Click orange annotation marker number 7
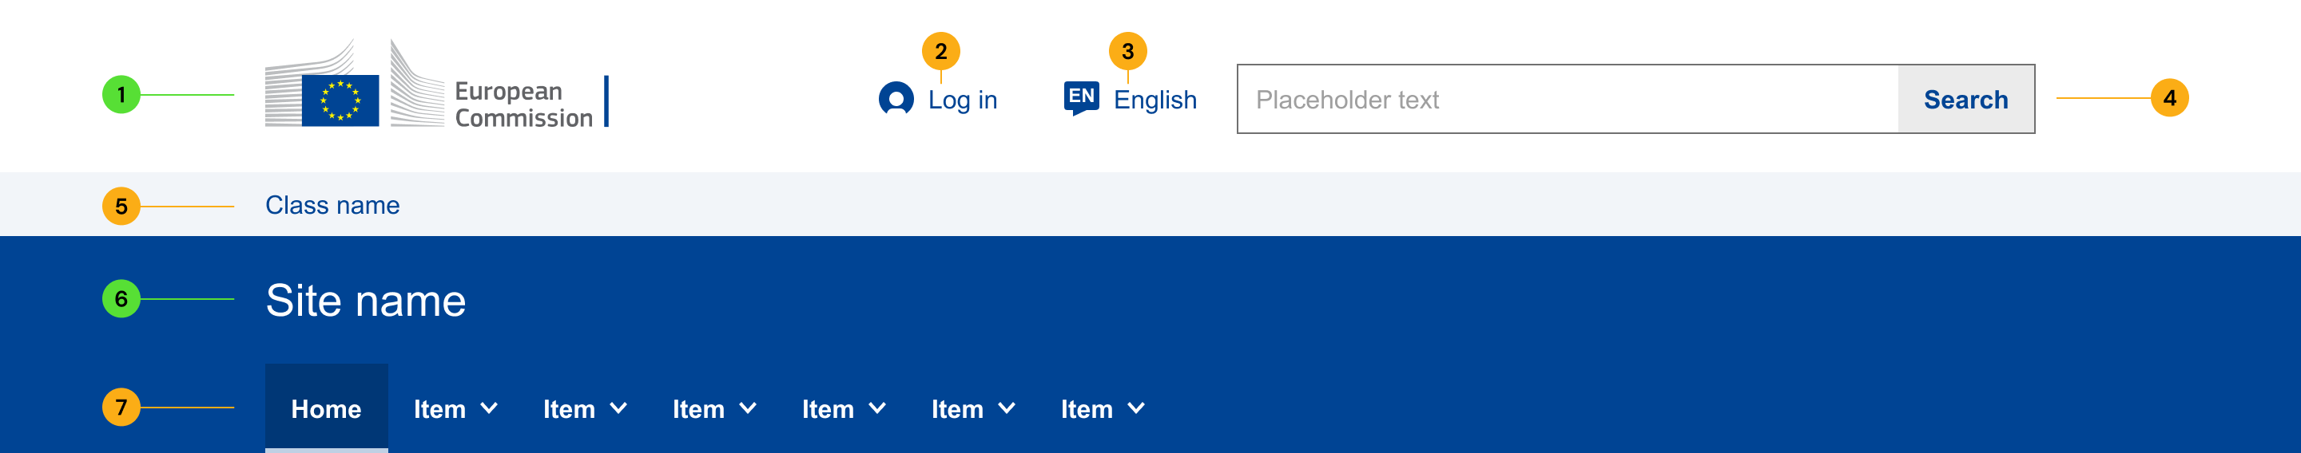The image size is (2301, 453). 121,408
